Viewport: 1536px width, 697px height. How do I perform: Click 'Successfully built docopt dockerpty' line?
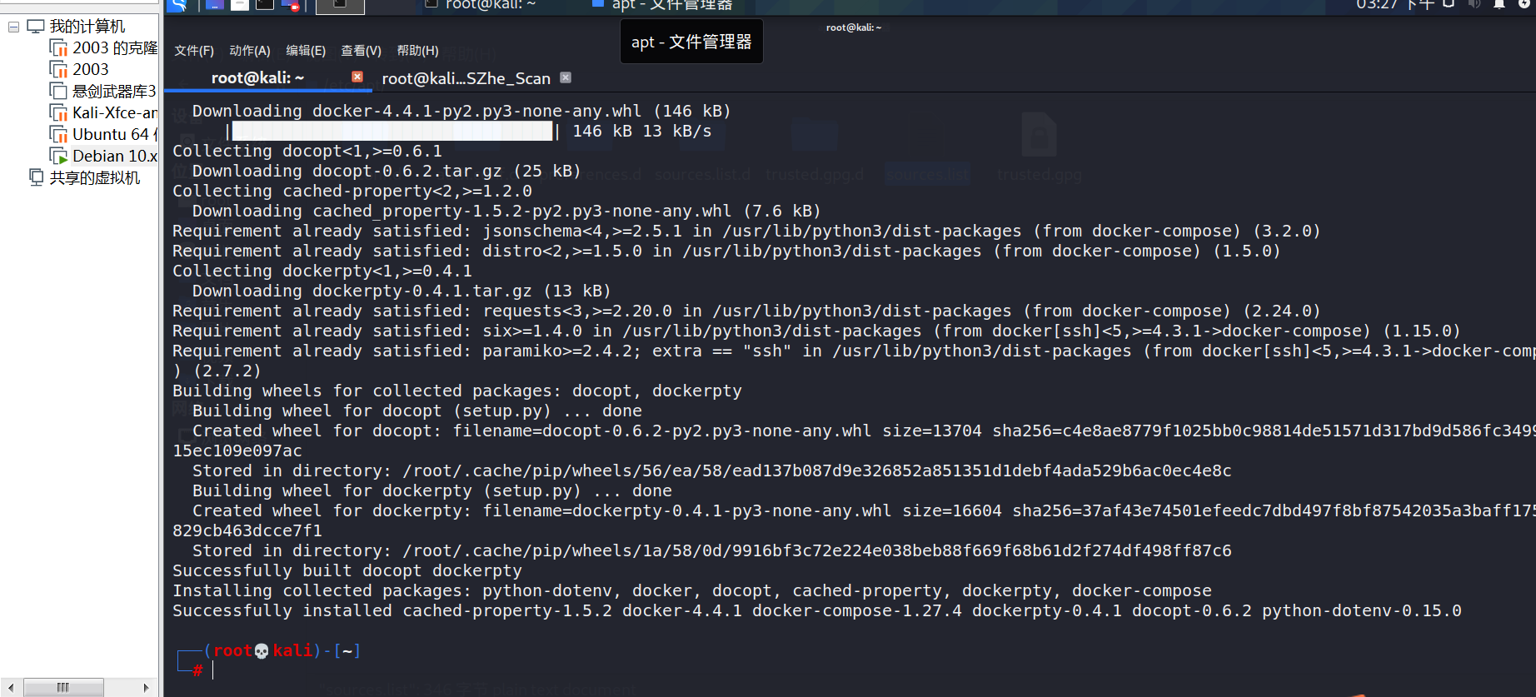click(347, 570)
